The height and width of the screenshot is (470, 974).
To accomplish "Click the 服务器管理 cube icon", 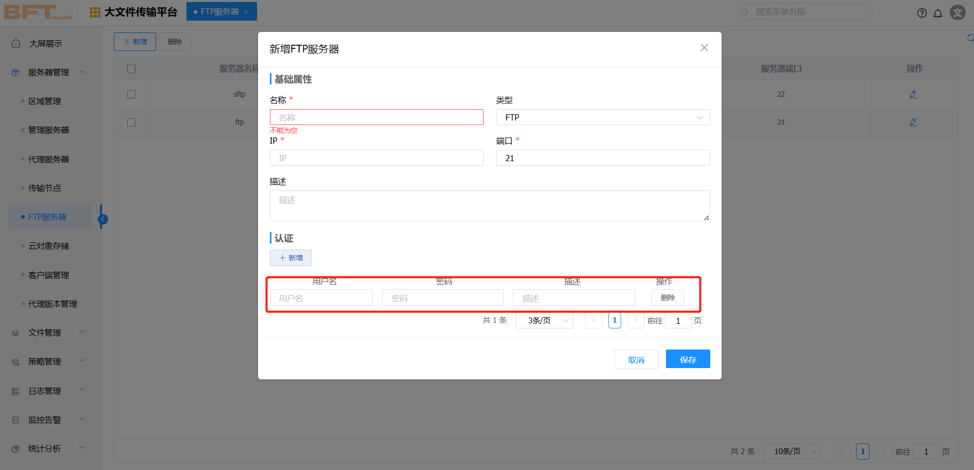I will pyautogui.click(x=15, y=73).
